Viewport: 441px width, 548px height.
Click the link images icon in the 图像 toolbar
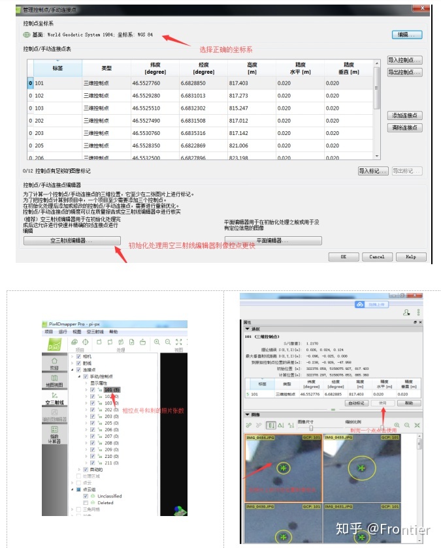(x=249, y=425)
